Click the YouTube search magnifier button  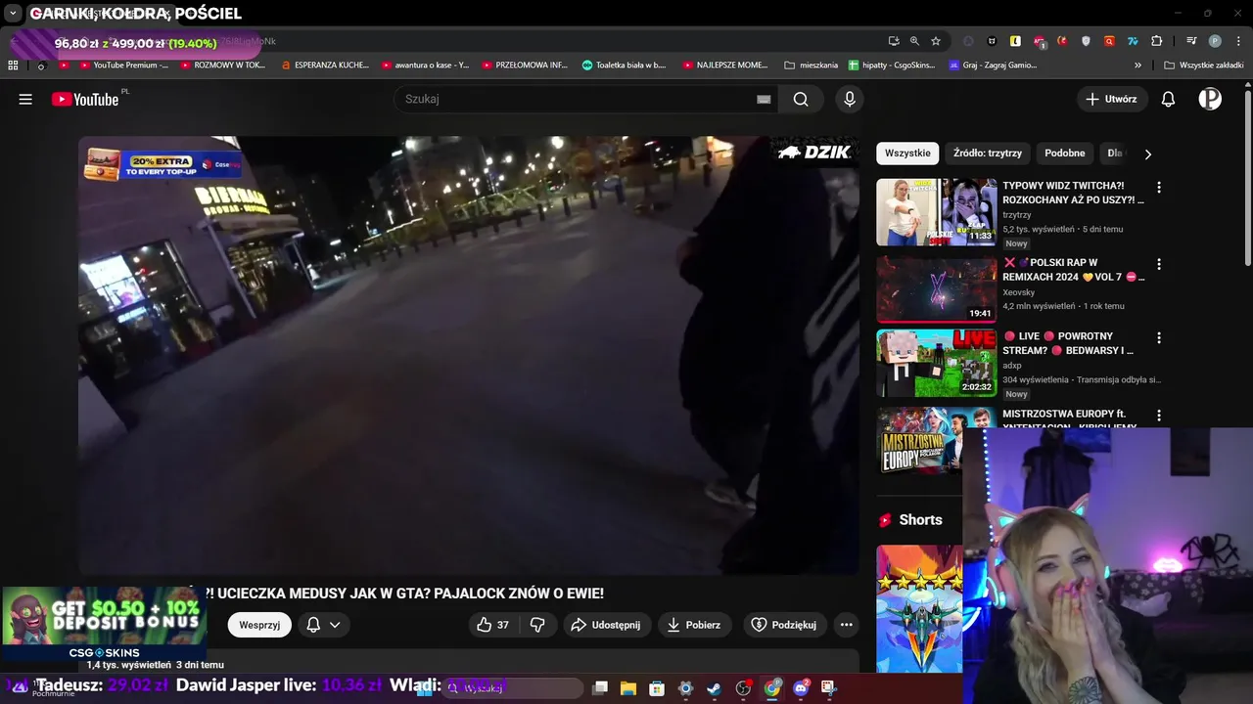[x=801, y=99]
